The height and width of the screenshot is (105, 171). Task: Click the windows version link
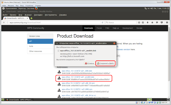point(123,50)
